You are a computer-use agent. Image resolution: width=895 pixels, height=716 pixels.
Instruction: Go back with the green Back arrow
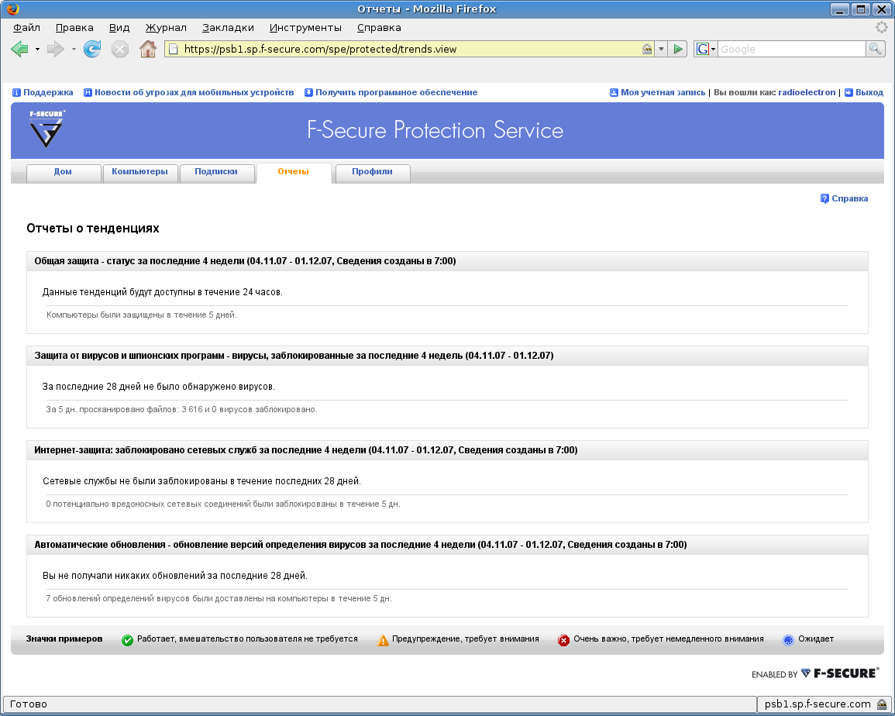(19, 49)
